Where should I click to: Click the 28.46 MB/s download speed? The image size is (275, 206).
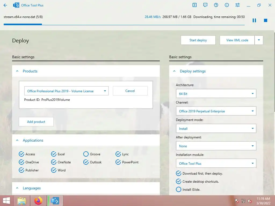(x=153, y=17)
